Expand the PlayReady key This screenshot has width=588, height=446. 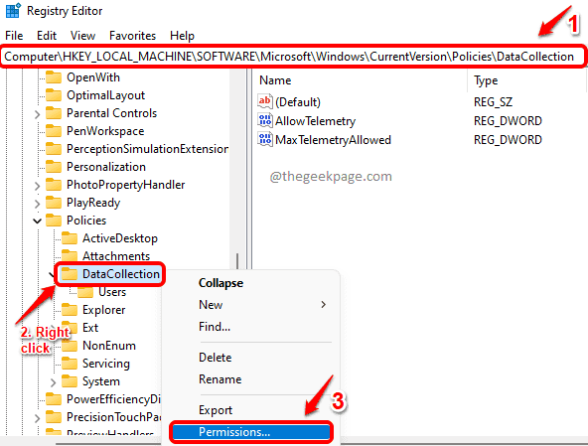[37, 204]
